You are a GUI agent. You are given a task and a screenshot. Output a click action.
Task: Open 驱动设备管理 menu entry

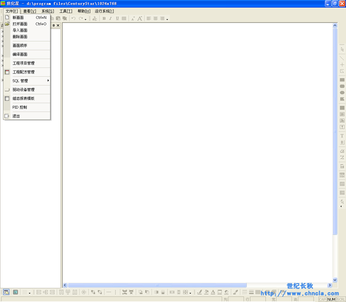point(27,90)
